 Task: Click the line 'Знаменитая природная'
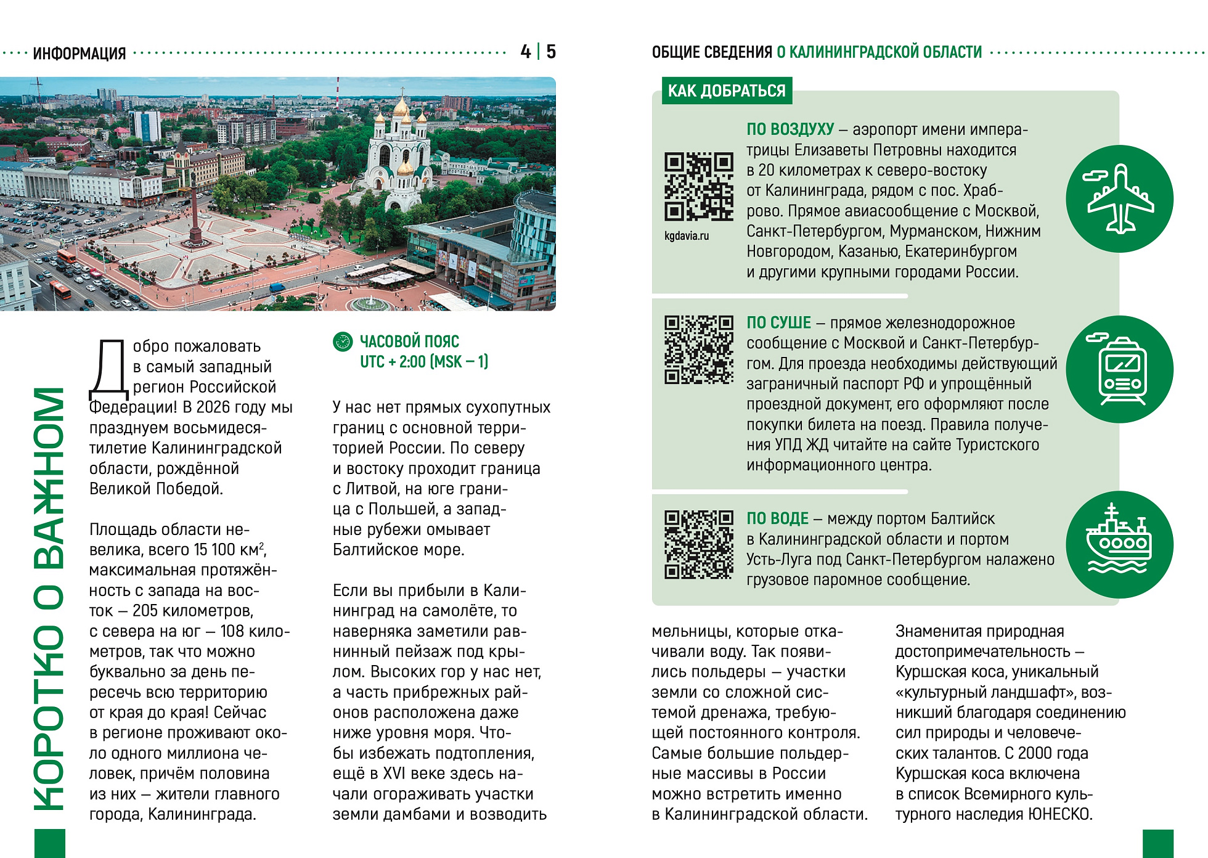point(979,631)
